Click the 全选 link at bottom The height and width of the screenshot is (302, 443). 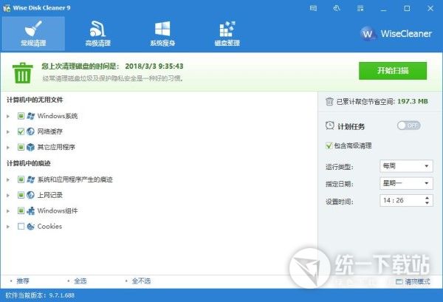click(80, 281)
